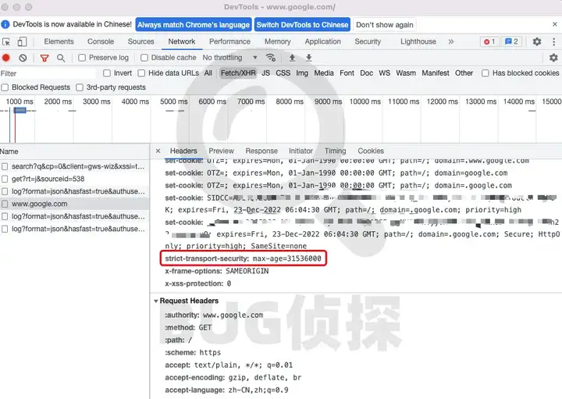This screenshot has width=562, height=399.
Task: Open the Sources tab
Action: pyautogui.click(x=140, y=41)
